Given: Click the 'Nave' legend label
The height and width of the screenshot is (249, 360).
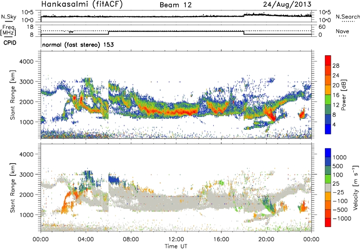Looking at the screenshot, I should coord(342,31).
